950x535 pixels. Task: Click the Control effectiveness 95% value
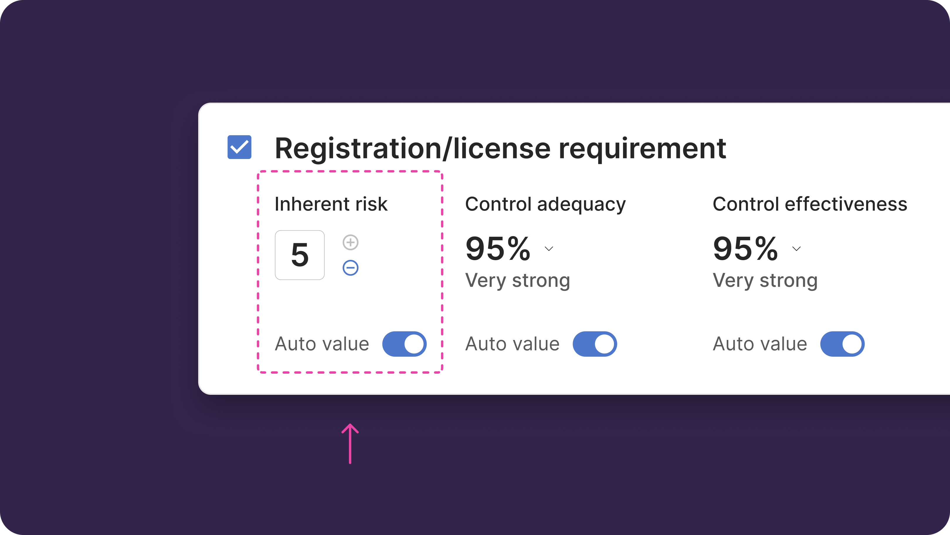(745, 249)
